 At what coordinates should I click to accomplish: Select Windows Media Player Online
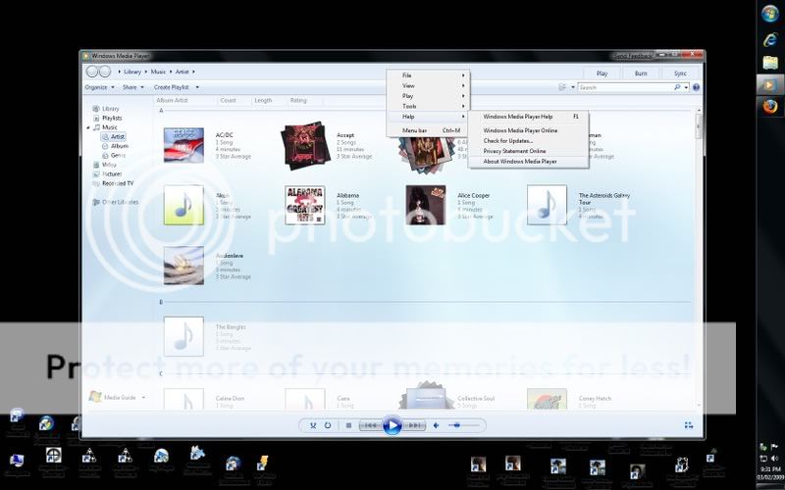pyautogui.click(x=528, y=130)
